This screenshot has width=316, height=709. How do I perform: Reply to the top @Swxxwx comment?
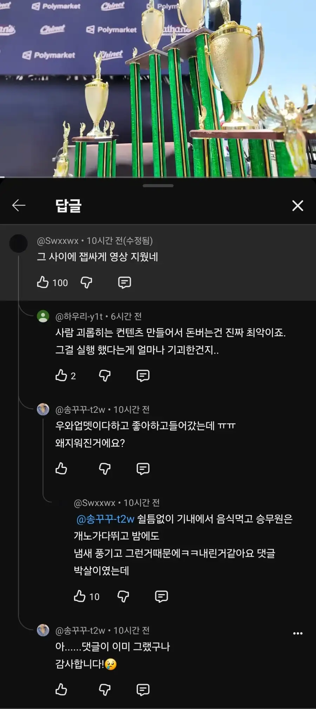click(x=124, y=282)
